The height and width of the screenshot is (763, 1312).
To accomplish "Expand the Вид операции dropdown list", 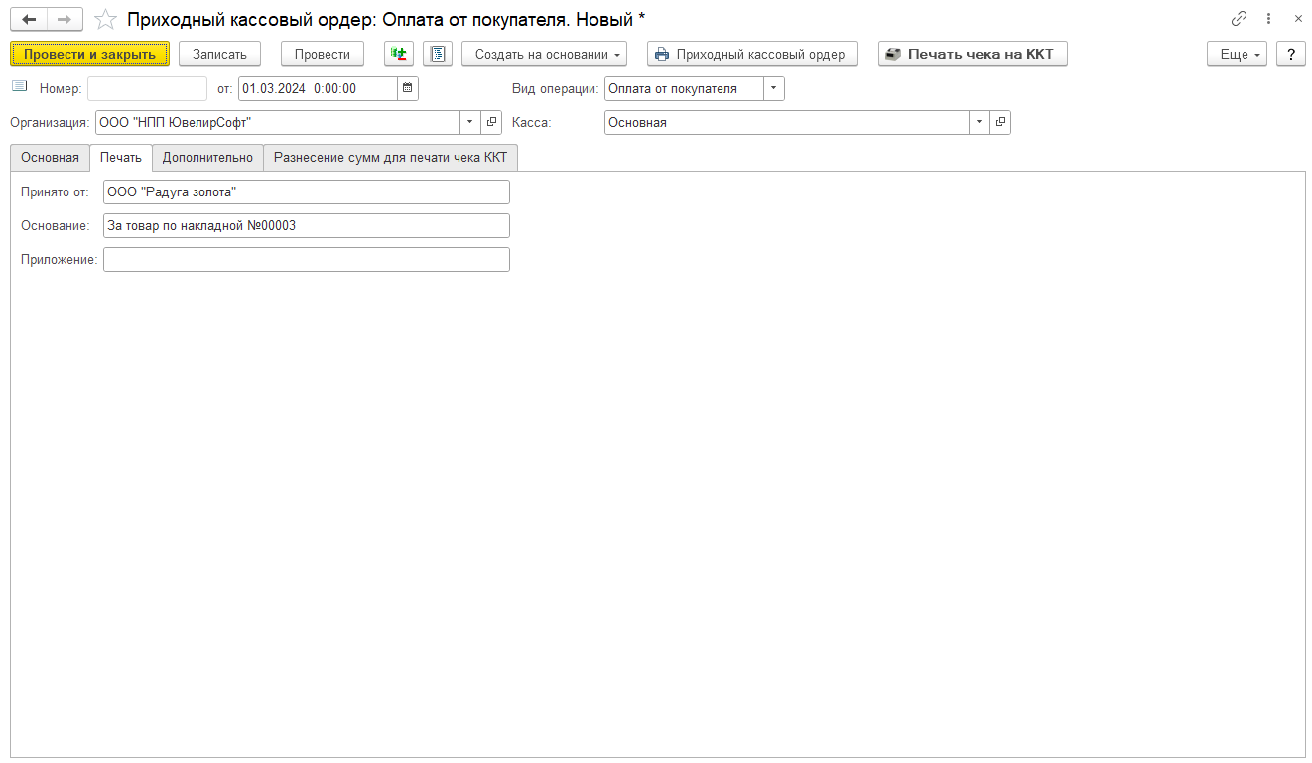I will pyautogui.click(x=774, y=88).
